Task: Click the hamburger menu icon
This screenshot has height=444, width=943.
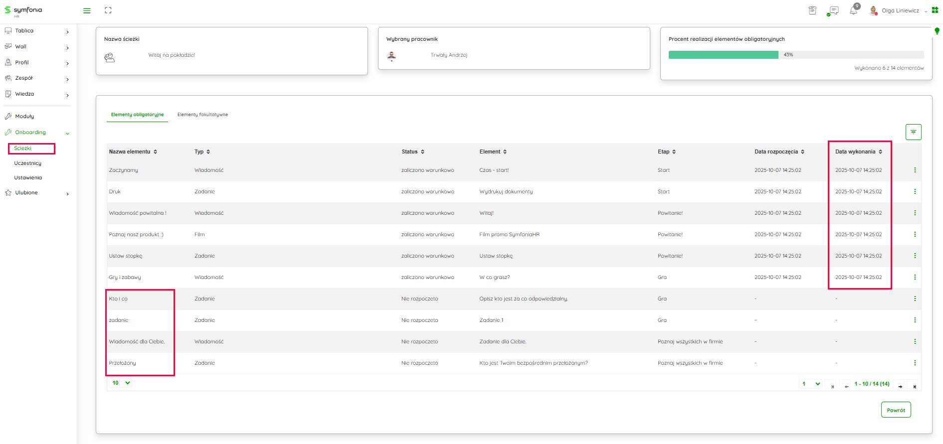Action: (x=87, y=10)
